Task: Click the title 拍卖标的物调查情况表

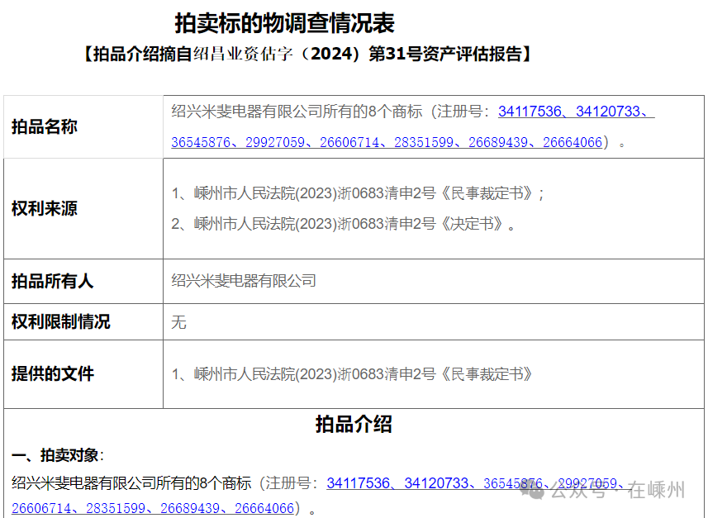Action: [x=285, y=23]
